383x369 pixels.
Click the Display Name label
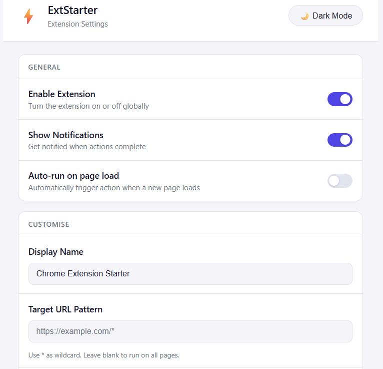pos(55,252)
